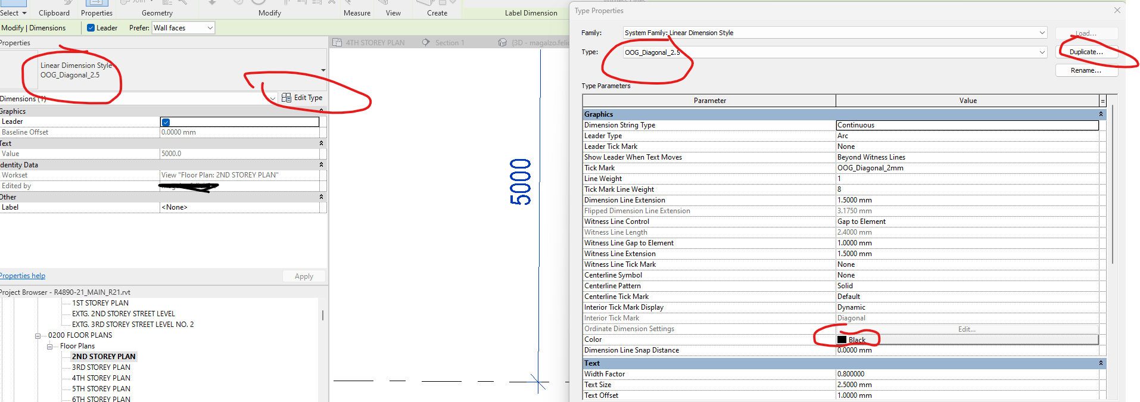
Task: Click the Witness Line Control value Gap to Element
Action: tap(967, 222)
